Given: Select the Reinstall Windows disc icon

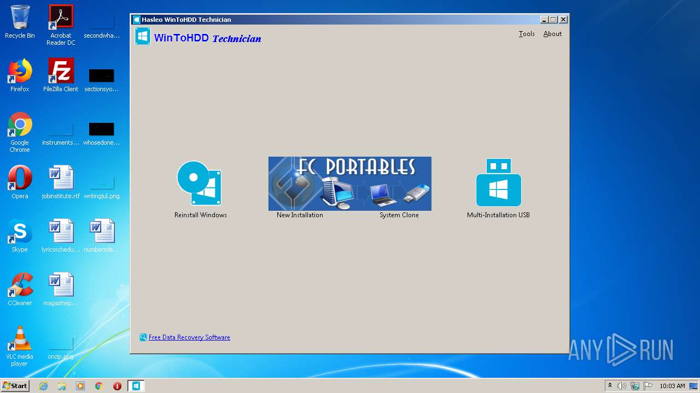Looking at the screenshot, I should tap(199, 183).
